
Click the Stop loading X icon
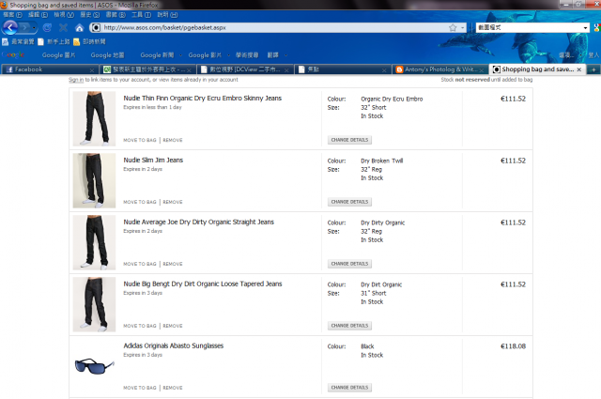click(63, 27)
